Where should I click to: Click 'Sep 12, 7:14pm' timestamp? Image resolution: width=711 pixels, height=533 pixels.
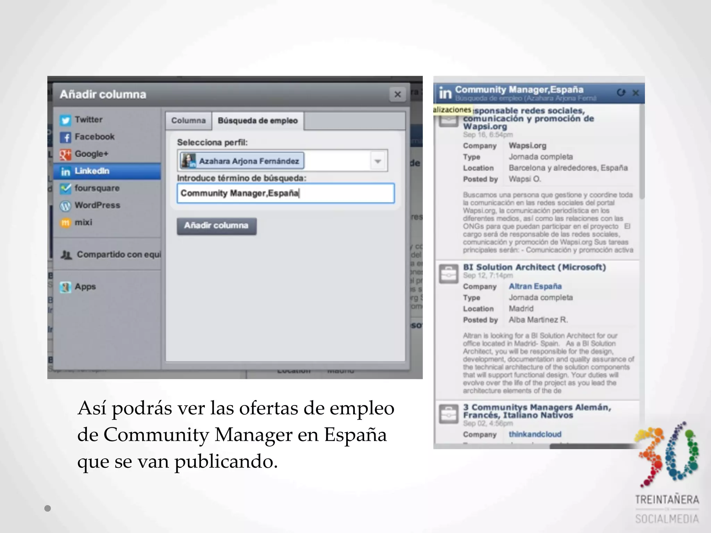click(488, 276)
